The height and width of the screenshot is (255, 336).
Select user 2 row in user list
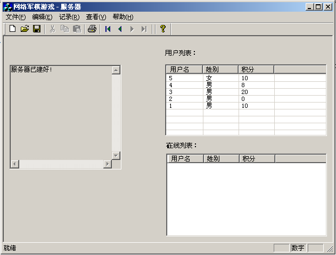[246, 99]
